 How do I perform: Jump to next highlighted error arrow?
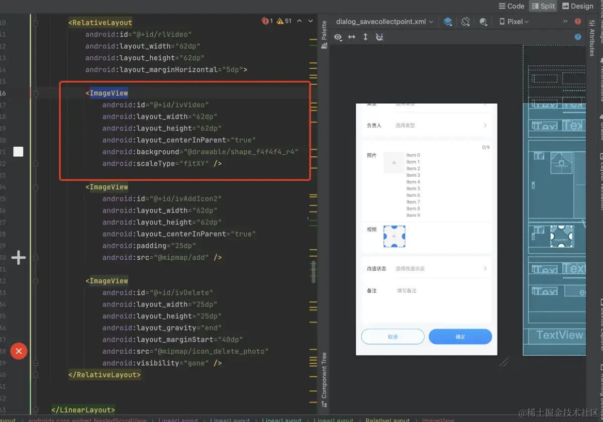[x=312, y=21]
